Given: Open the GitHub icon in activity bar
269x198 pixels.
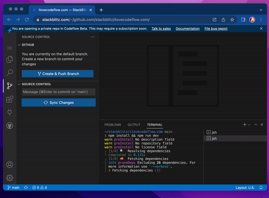Looking at the screenshot, I should pyautogui.click(x=9, y=126).
